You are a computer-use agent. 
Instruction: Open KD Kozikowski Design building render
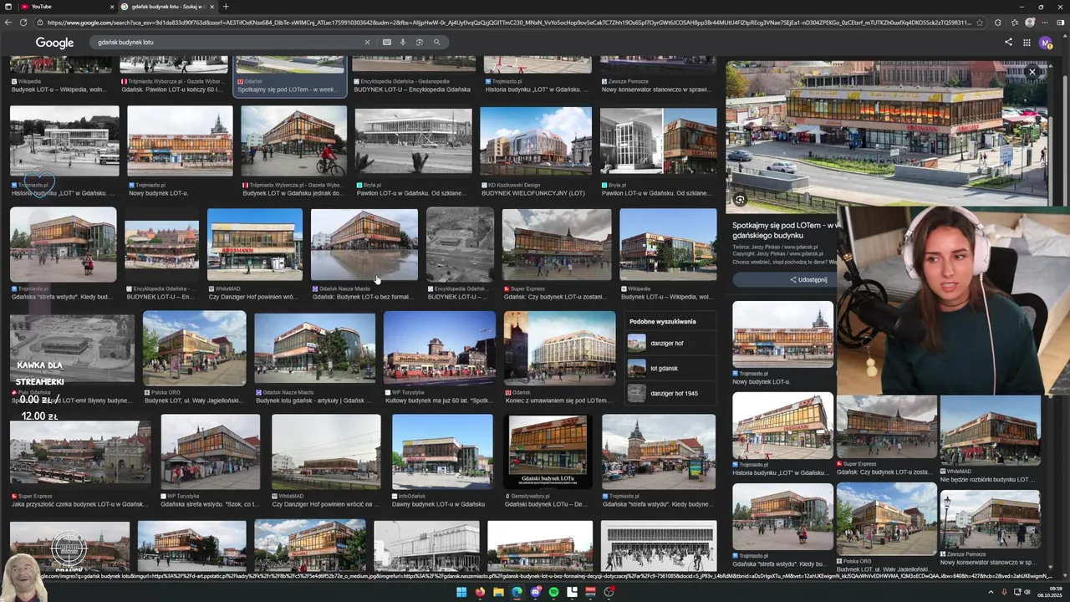(x=536, y=140)
